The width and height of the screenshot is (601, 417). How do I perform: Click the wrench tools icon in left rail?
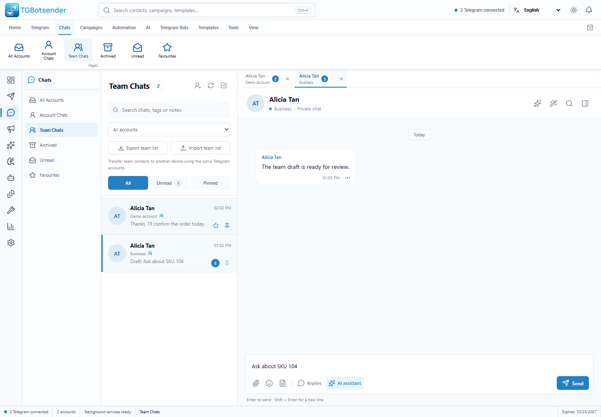(x=11, y=210)
